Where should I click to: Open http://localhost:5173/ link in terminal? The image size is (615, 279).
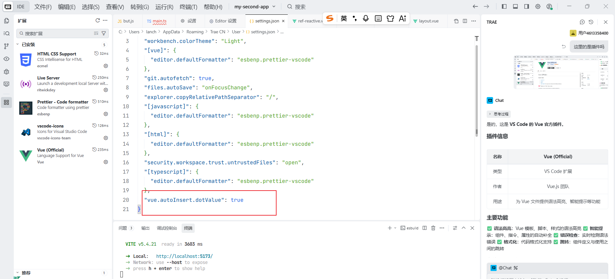coord(184,256)
